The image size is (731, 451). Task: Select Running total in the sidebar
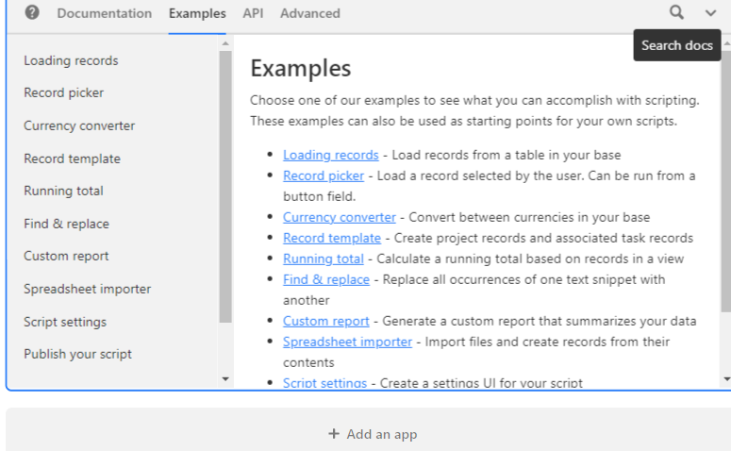[63, 191]
